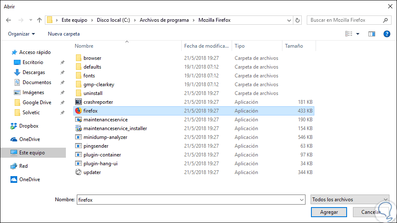This screenshot has height=223, width=397.
Task: Click the maintenanceservice_installer icon
Action: coord(78,128)
